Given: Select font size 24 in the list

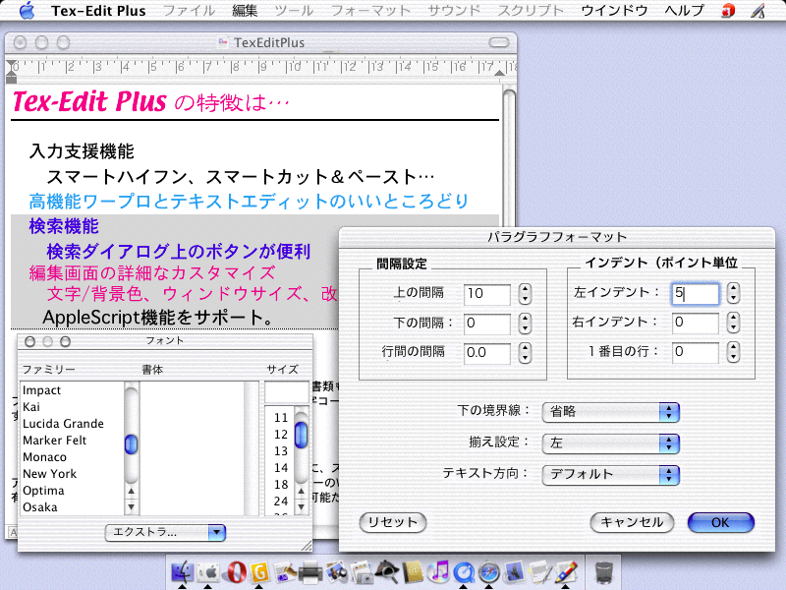Looking at the screenshot, I should [x=281, y=501].
